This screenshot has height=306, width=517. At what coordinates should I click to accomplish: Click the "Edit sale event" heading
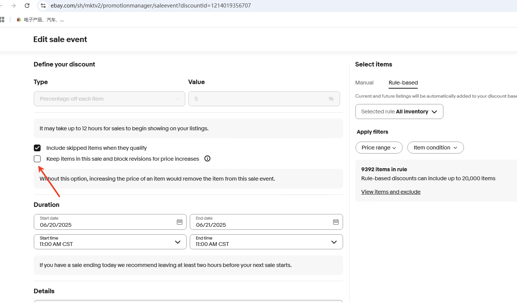point(60,39)
